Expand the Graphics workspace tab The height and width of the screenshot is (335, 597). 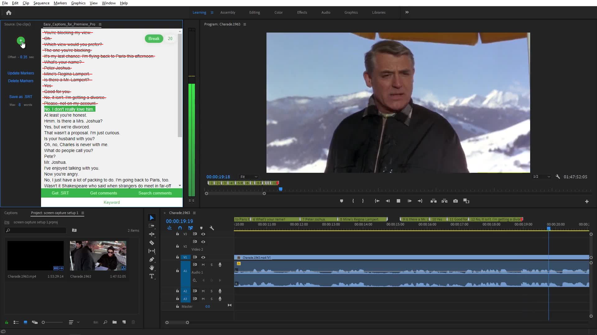coord(350,12)
